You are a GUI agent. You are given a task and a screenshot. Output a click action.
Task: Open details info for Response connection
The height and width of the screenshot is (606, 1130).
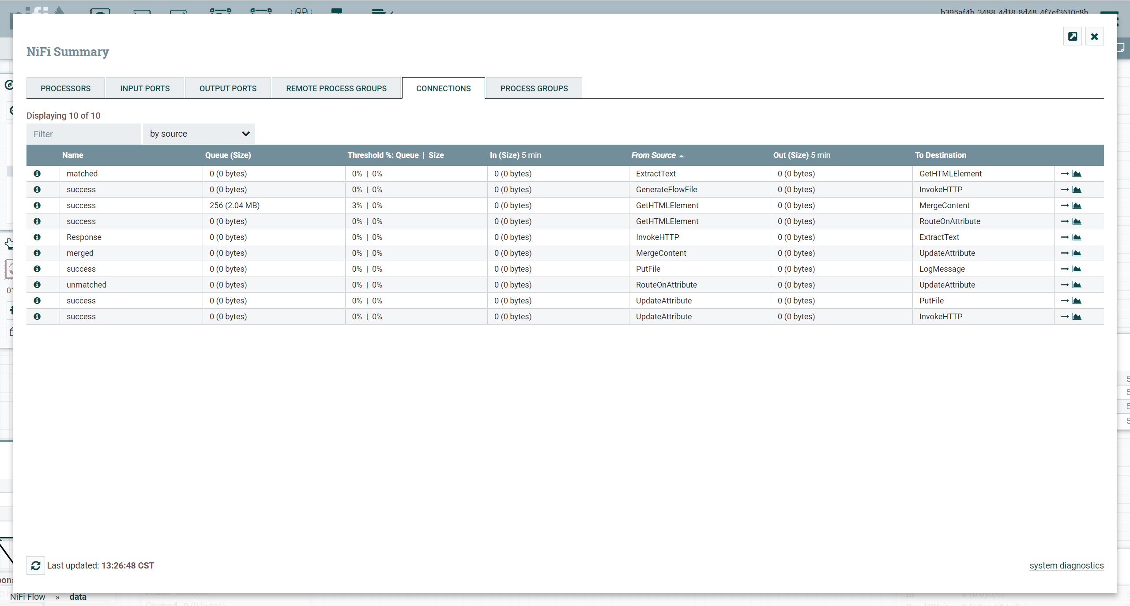click(x=37, y=237)
